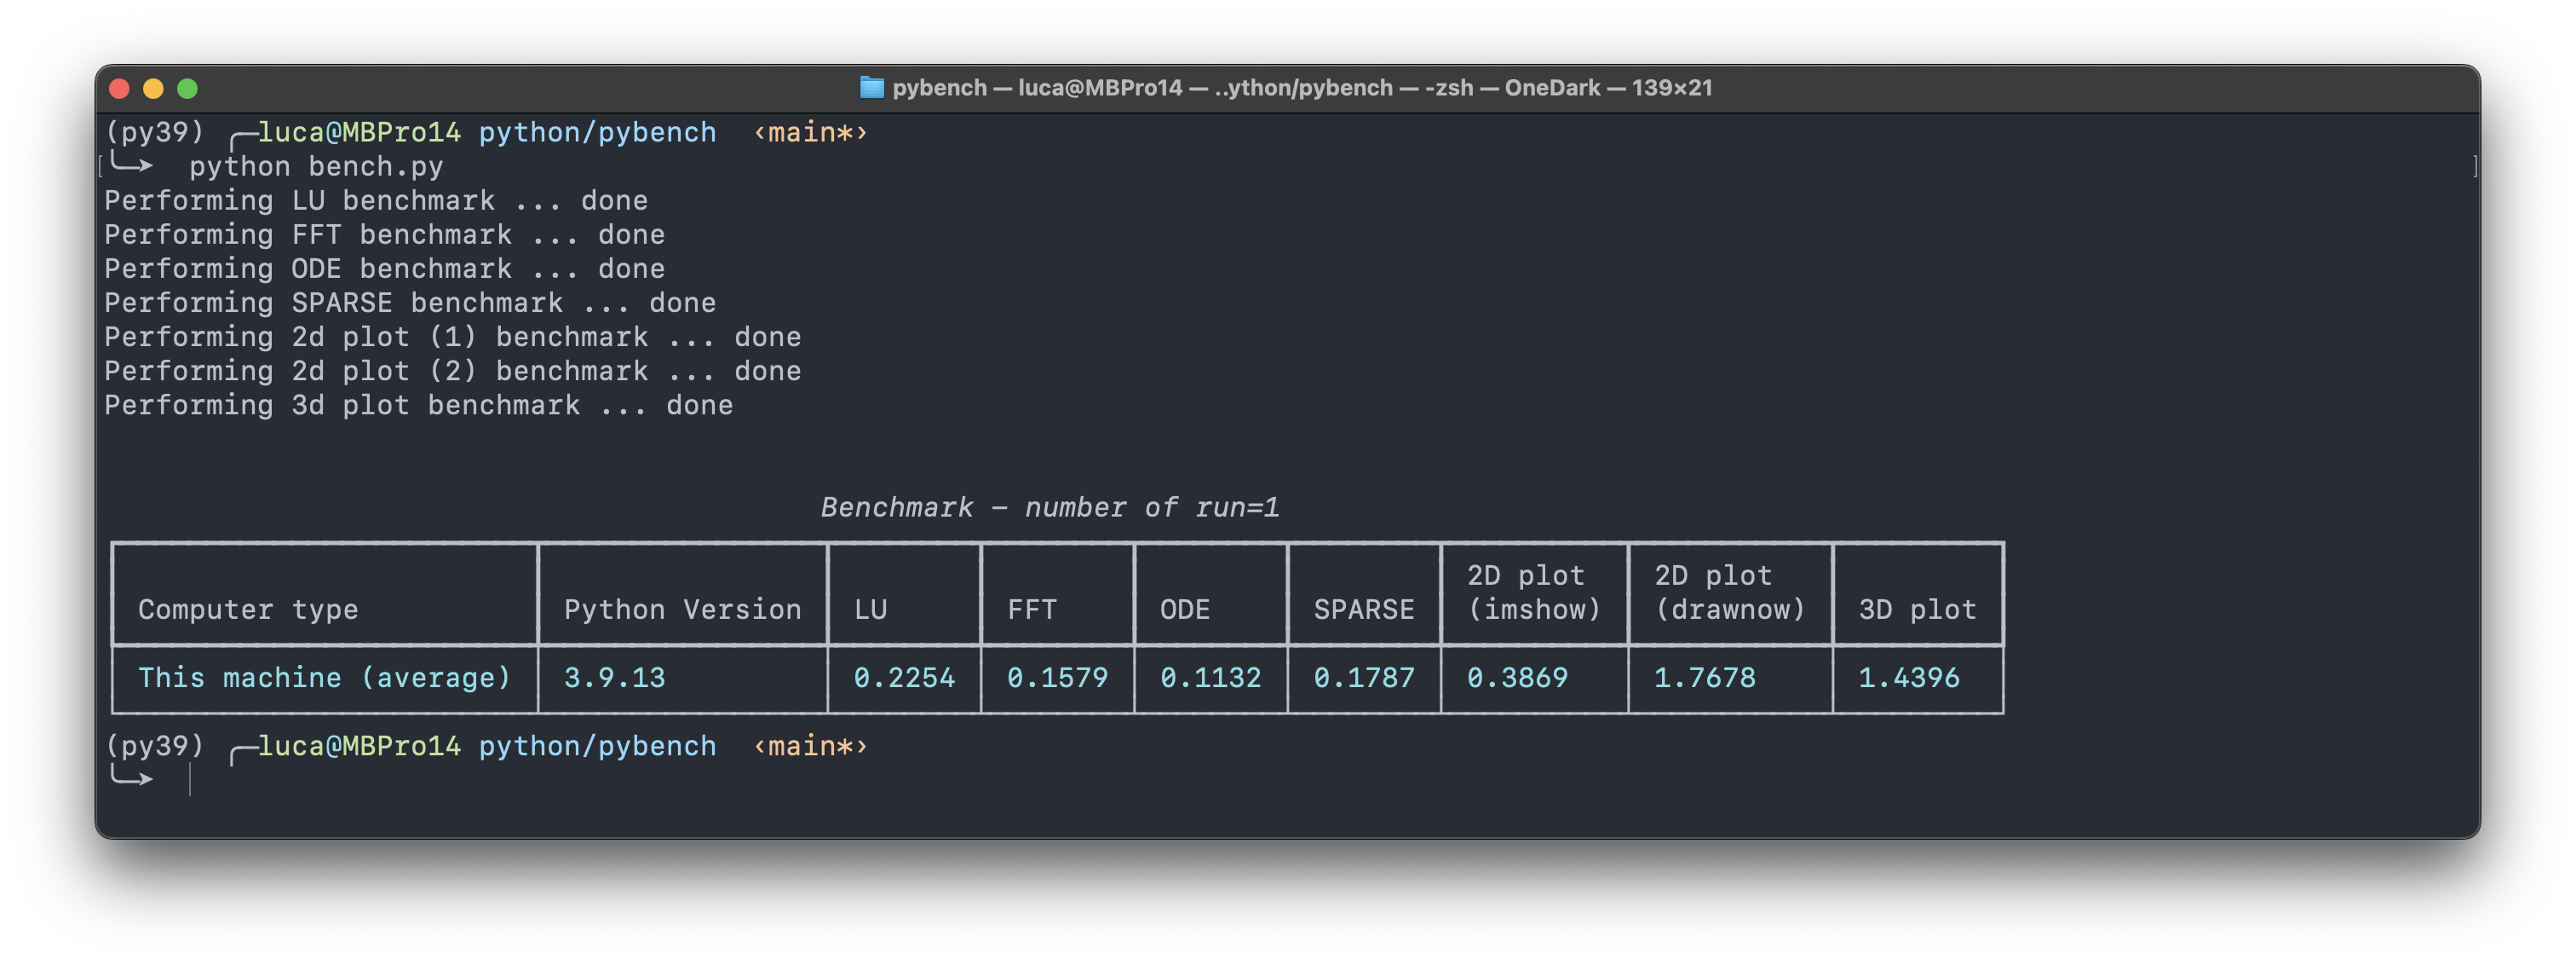This screenshot has width=2576, height=965.
Task: Click the 'Benchmark – number of run=1' heading
Action: (1049, 507)
